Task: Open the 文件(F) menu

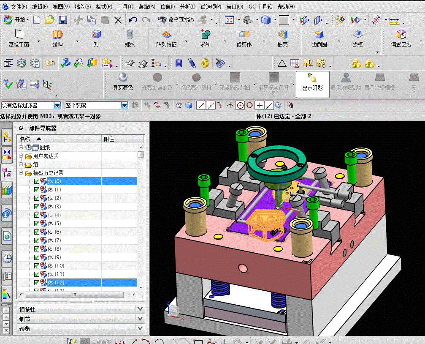Action: [19, 7]
